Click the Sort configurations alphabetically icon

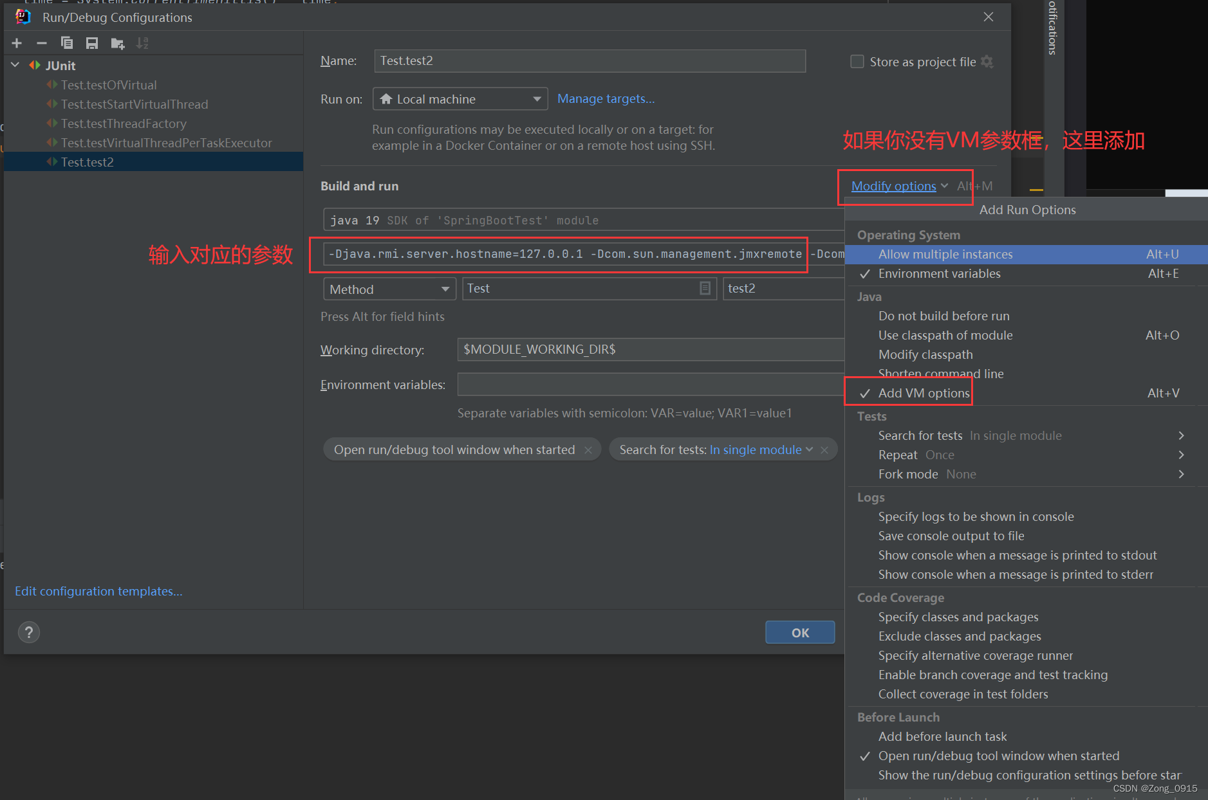pyautogui.click(x=142, y=43)
